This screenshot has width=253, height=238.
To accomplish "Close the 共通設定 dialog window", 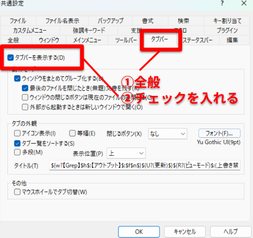I will [x=243, y=3].
